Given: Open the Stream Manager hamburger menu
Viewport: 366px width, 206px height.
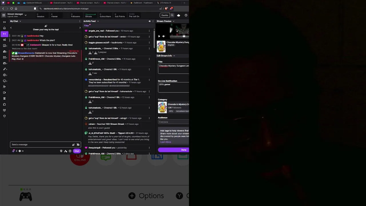Looking at the screenshot, I should tap(3, 15).
